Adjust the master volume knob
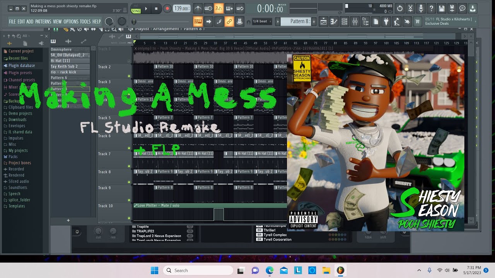This screenshot has height=278, width=495. click(x=109, y=22)
